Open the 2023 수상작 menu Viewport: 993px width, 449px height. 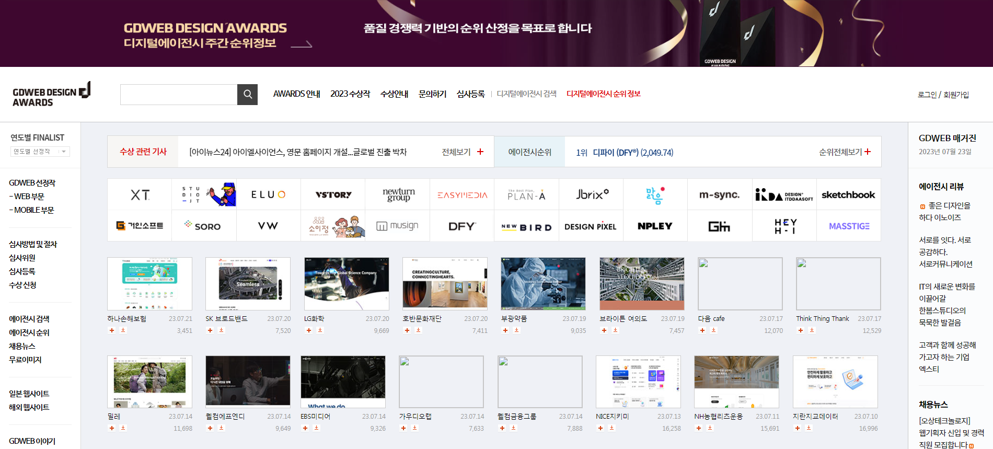350,94
